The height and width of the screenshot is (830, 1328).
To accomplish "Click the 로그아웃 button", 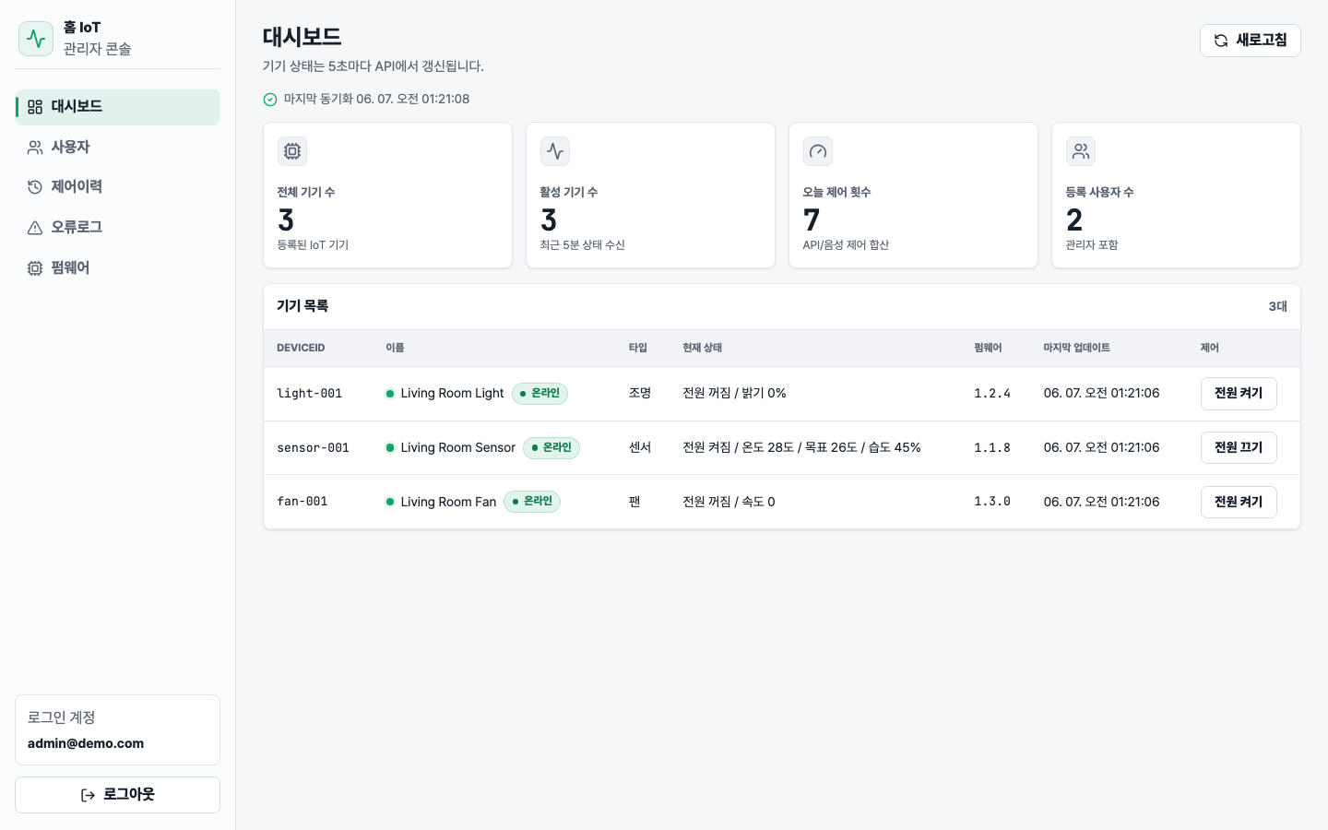I will click(x=118, y=795).
